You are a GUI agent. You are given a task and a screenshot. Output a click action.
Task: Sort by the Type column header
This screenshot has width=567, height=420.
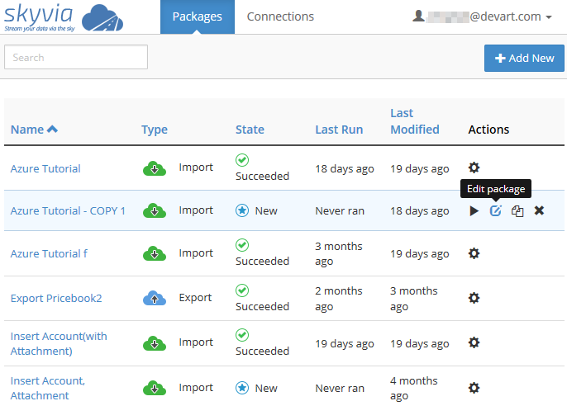[155, 130]
